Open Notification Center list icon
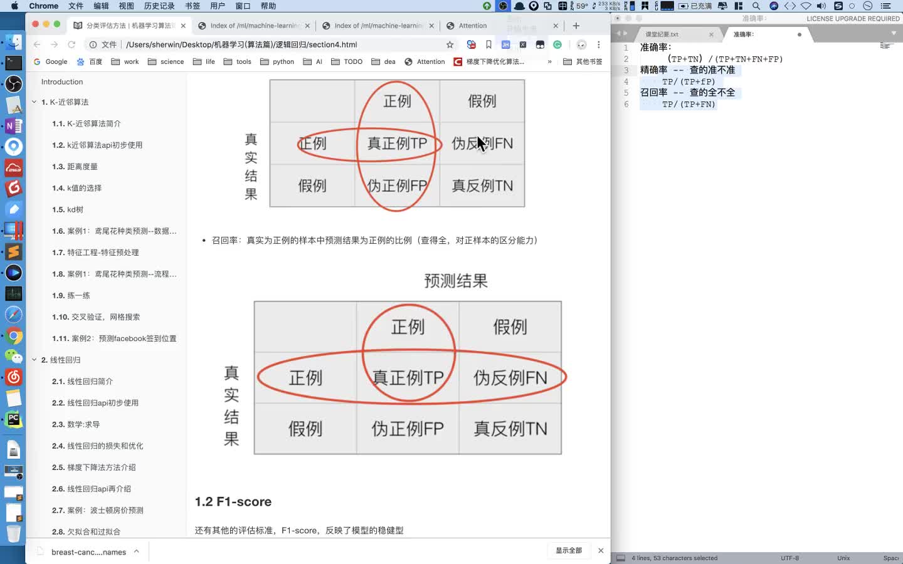This screenshot has height=564, width=903. pyautogui.click(x=886, y=6)
